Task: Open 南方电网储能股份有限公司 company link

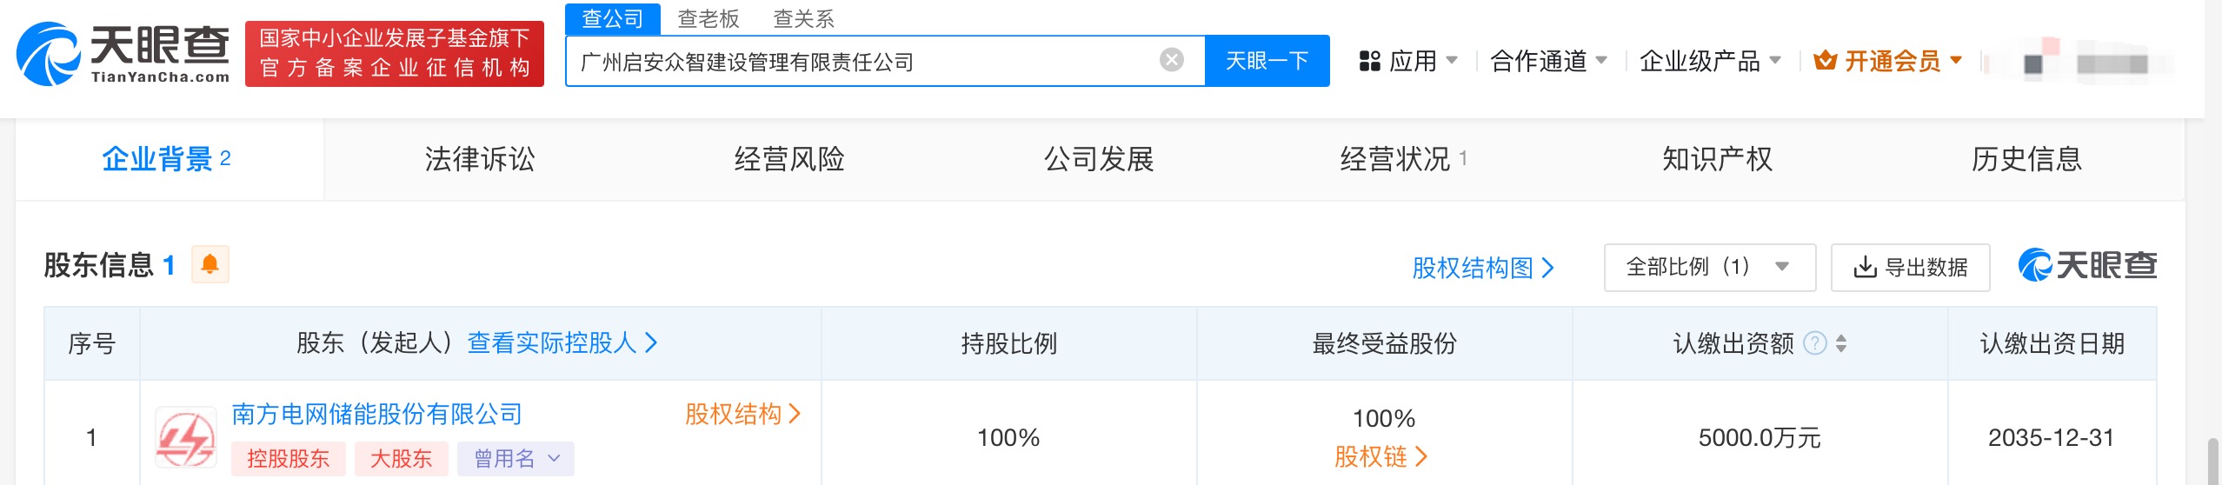Action: 376,414
